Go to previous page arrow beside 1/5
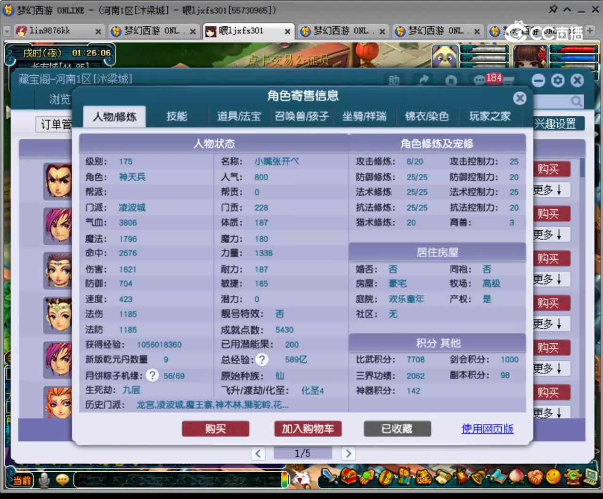The image size is (603, 499). [x=258, y=453]
